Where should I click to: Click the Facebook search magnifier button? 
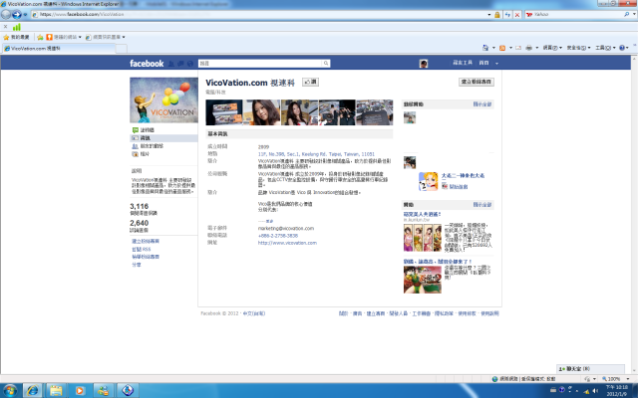click(326, 64)
